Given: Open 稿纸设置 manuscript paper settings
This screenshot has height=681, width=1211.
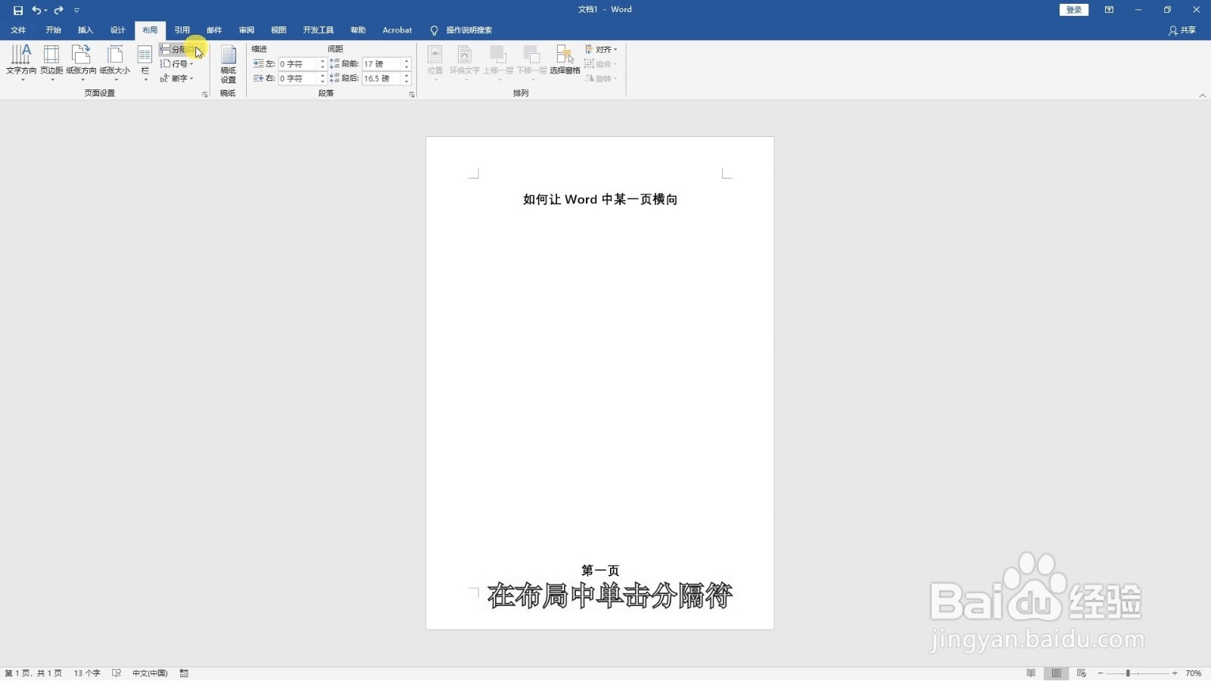Looking at the screenshot, I should click(x=229, y=64).
